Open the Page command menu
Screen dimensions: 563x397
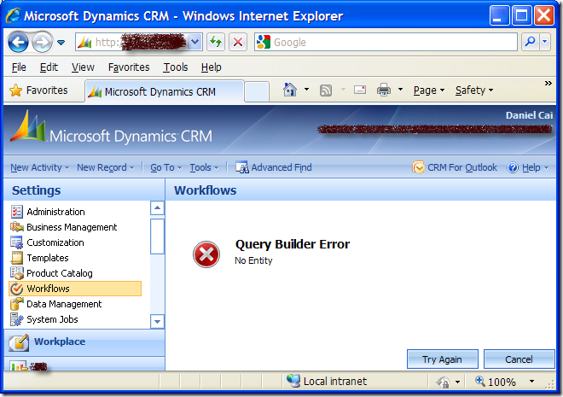pyautogui.click(x=429, y=90)
